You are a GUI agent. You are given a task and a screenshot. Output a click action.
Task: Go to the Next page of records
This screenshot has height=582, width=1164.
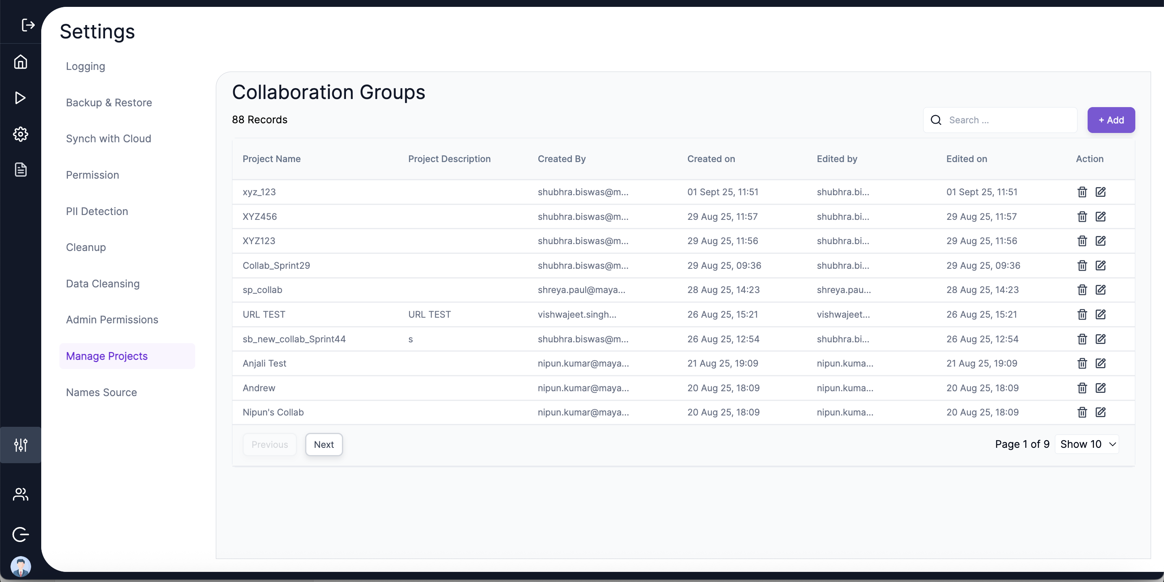click(x=323, y=444)
